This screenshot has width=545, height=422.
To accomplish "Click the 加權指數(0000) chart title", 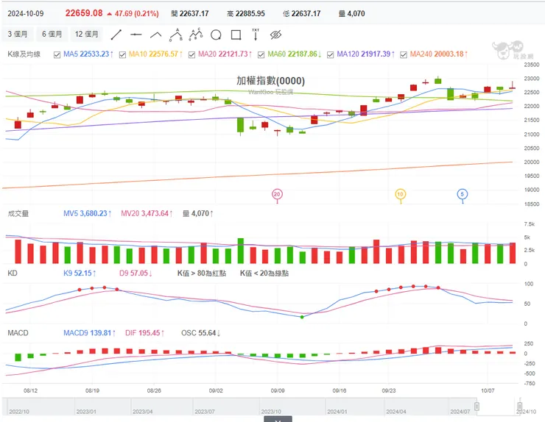I will [270, 81].
